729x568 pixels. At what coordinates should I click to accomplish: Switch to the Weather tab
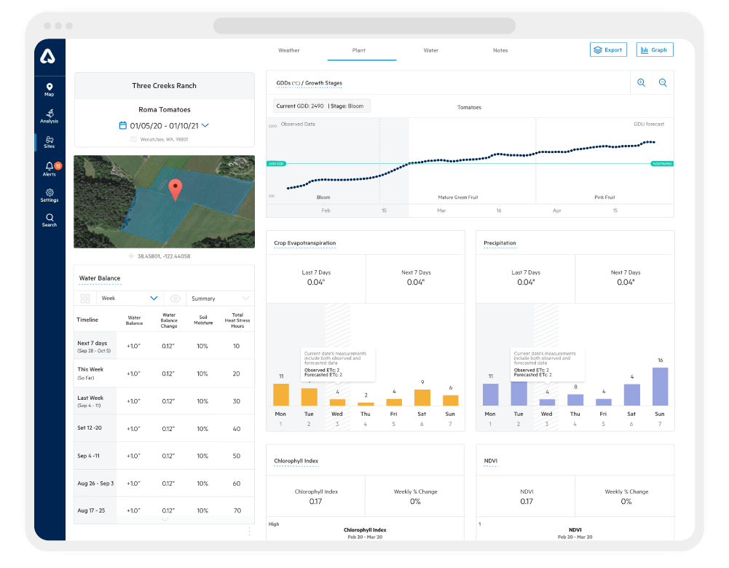pyautogui.click(x=288, y=50)
